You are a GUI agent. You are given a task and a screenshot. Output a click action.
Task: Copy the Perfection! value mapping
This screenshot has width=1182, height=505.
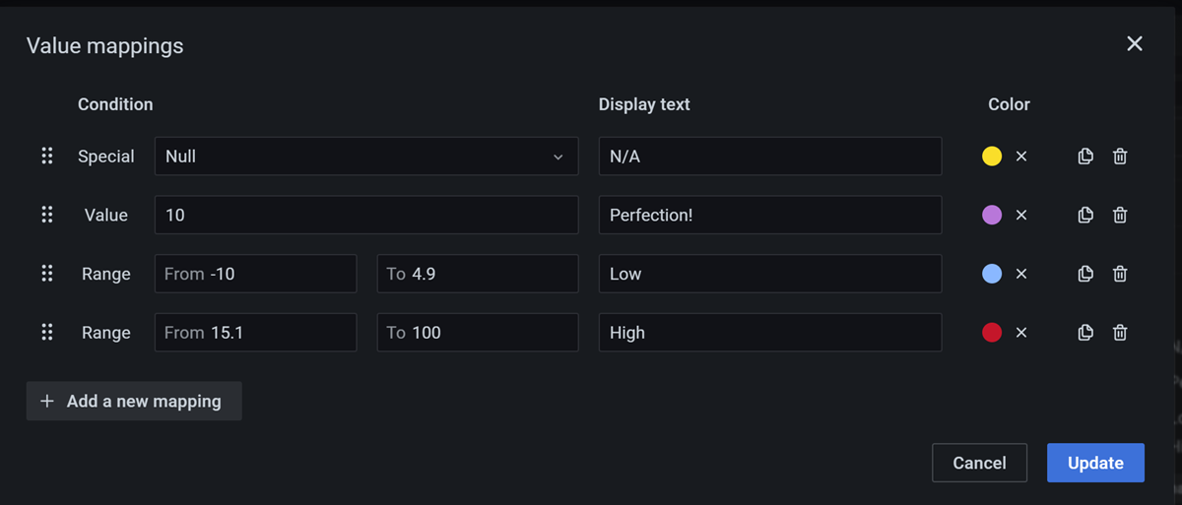(1085, 215)
